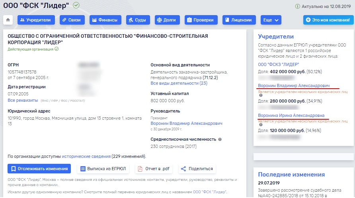Select the date 29.07.2019 in Последние изменения
Image resolution: width=355 pixels, height=198 pixels.
click(269, 183)
